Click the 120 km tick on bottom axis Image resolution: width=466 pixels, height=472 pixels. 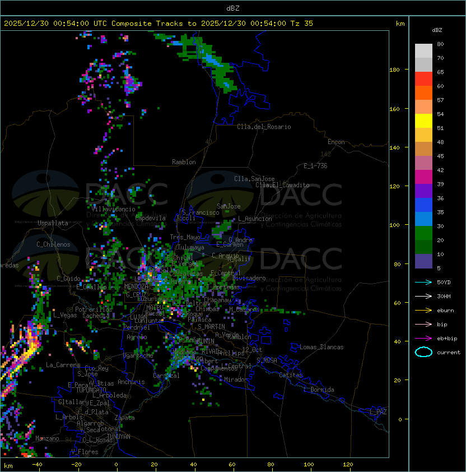point(348,465)
